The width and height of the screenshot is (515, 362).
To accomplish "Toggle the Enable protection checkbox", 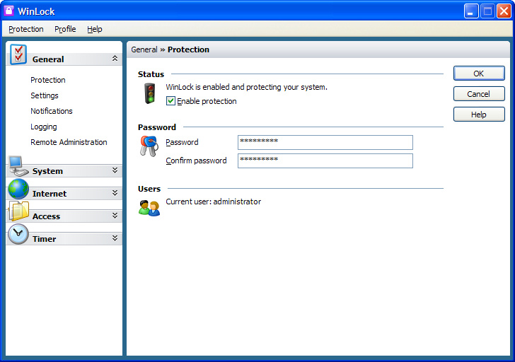I will coord(170,101).
